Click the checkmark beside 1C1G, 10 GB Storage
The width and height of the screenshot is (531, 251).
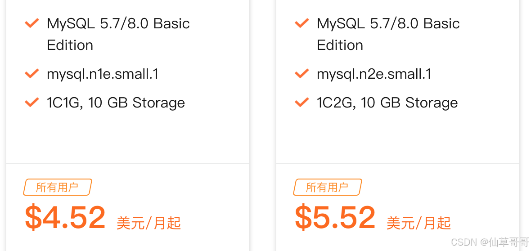31,103
